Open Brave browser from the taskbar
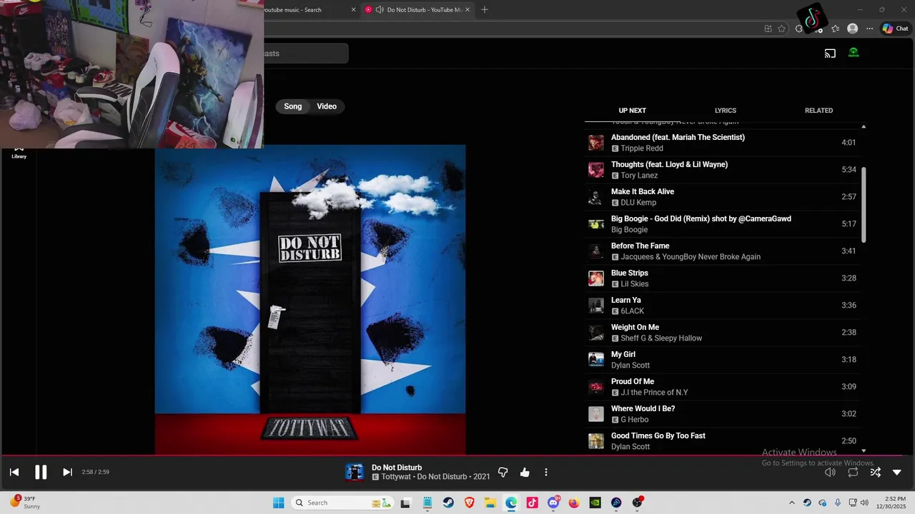This screenshot has width=915, height=514. click(x=469, y=503)
